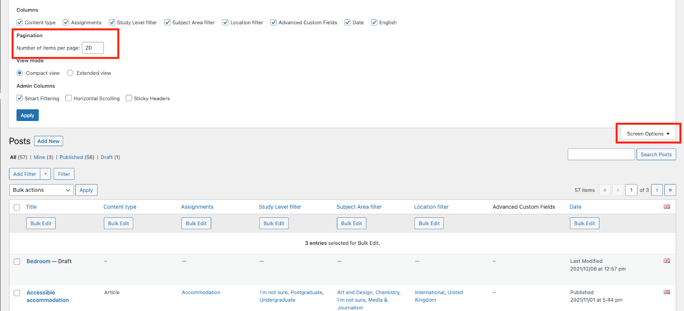This screenshot has width=684, height=311.
Task: Uncheck the Content type column checkbox
Action: pos(20,22)
